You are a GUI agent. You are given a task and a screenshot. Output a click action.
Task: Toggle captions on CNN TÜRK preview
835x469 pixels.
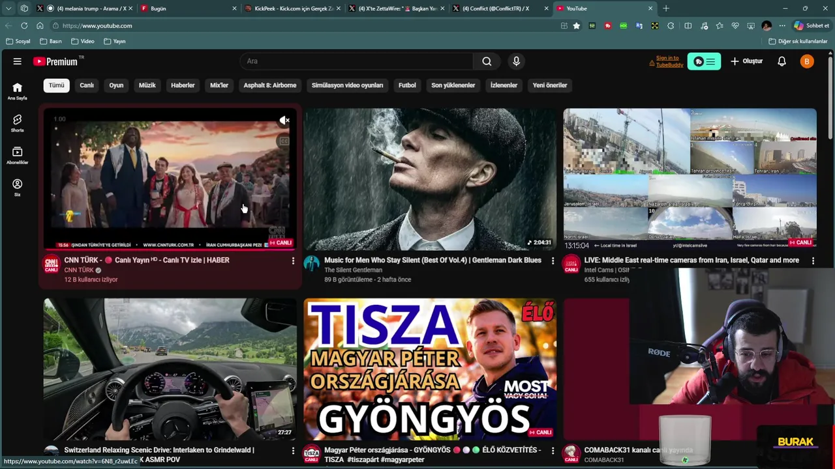[284, 141]
